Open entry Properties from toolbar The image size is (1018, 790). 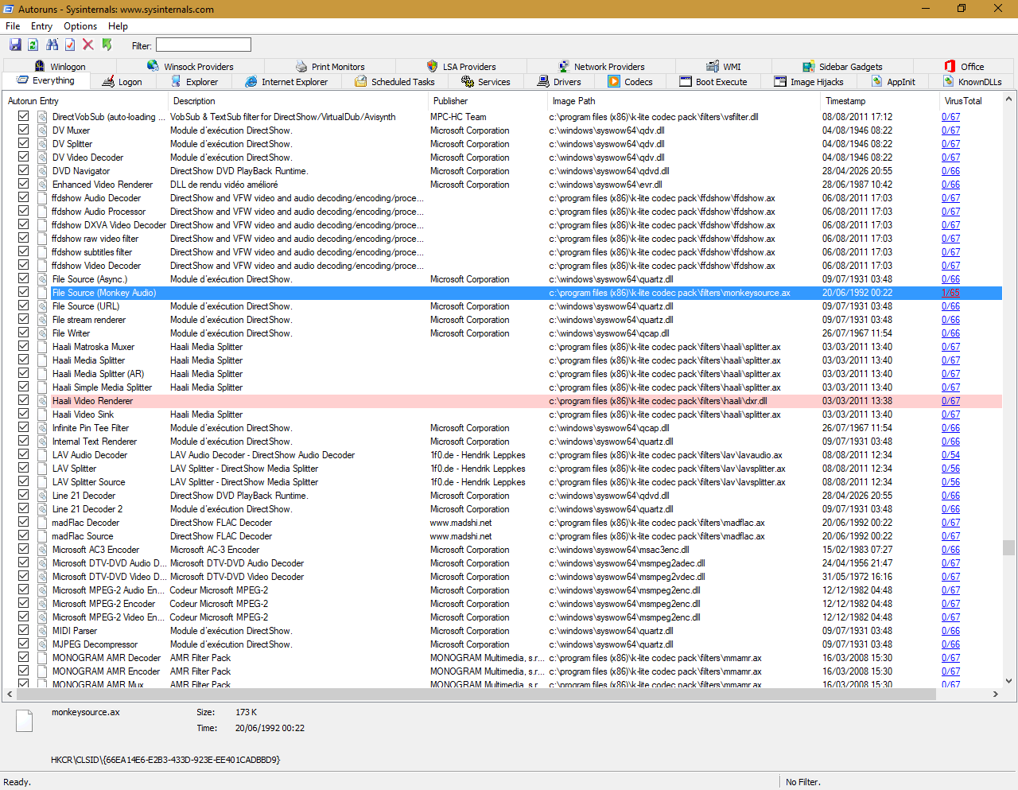(x=70, y=45)
